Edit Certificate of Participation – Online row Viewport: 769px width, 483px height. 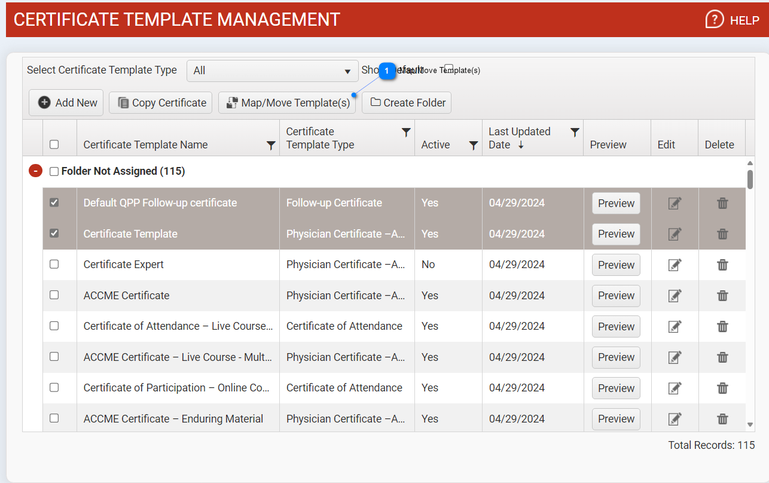point(675,388)
